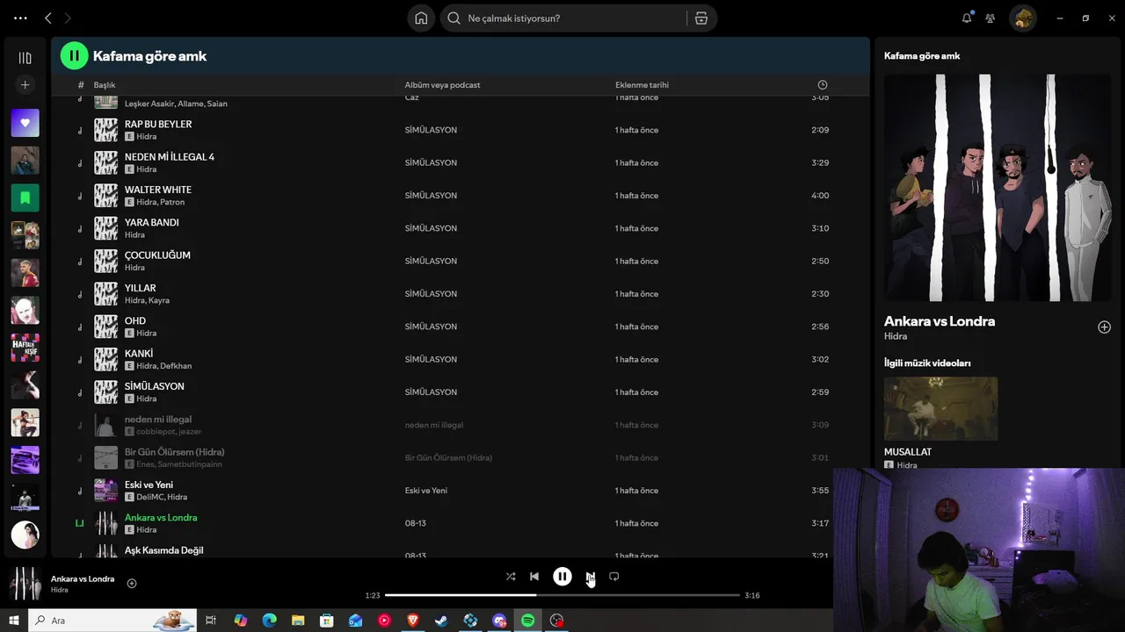Open the friend activity icon
The width and height of the screenshot is (1125, 632).
[x=991, y=18]
